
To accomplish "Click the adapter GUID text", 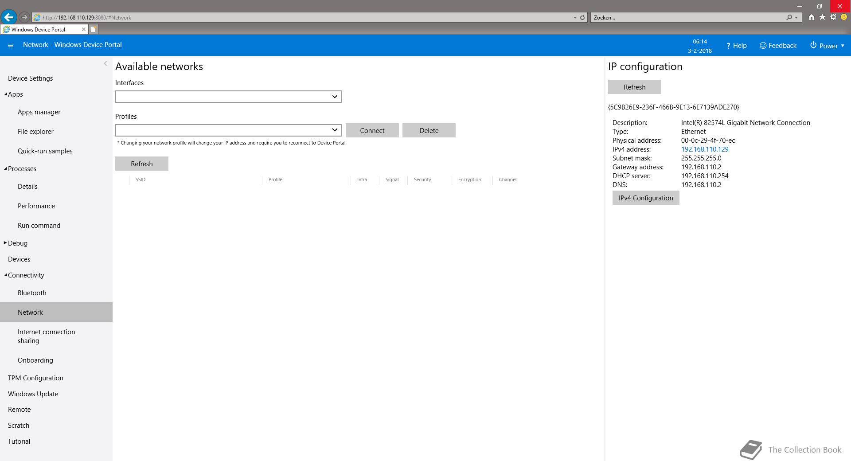I will (x=673, y=107).
